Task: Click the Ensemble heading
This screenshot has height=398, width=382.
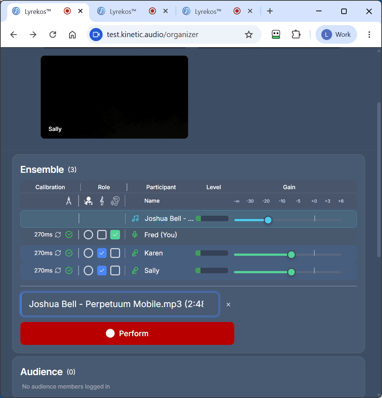Action: coord(42,170)
